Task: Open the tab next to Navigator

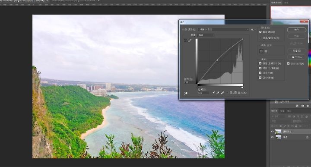Action: [286, 3]
